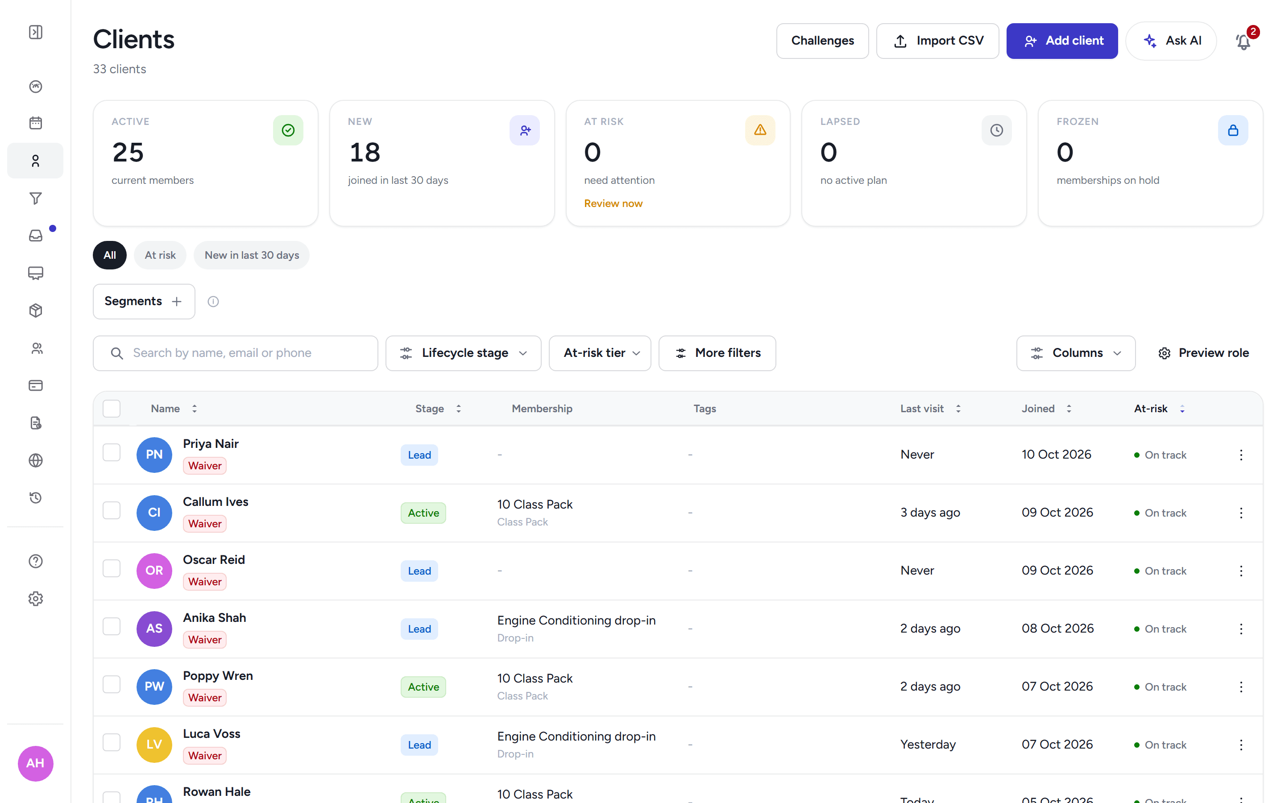The image size is (1285, 803).
Task: Click the Segments add button
Action: click(144, 301)
